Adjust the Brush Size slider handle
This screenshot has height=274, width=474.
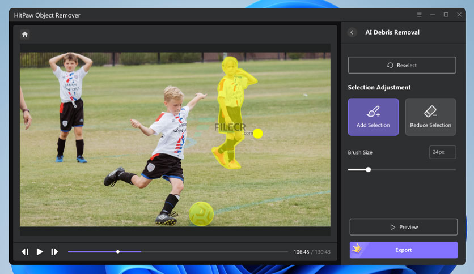(x=368, y=169)
